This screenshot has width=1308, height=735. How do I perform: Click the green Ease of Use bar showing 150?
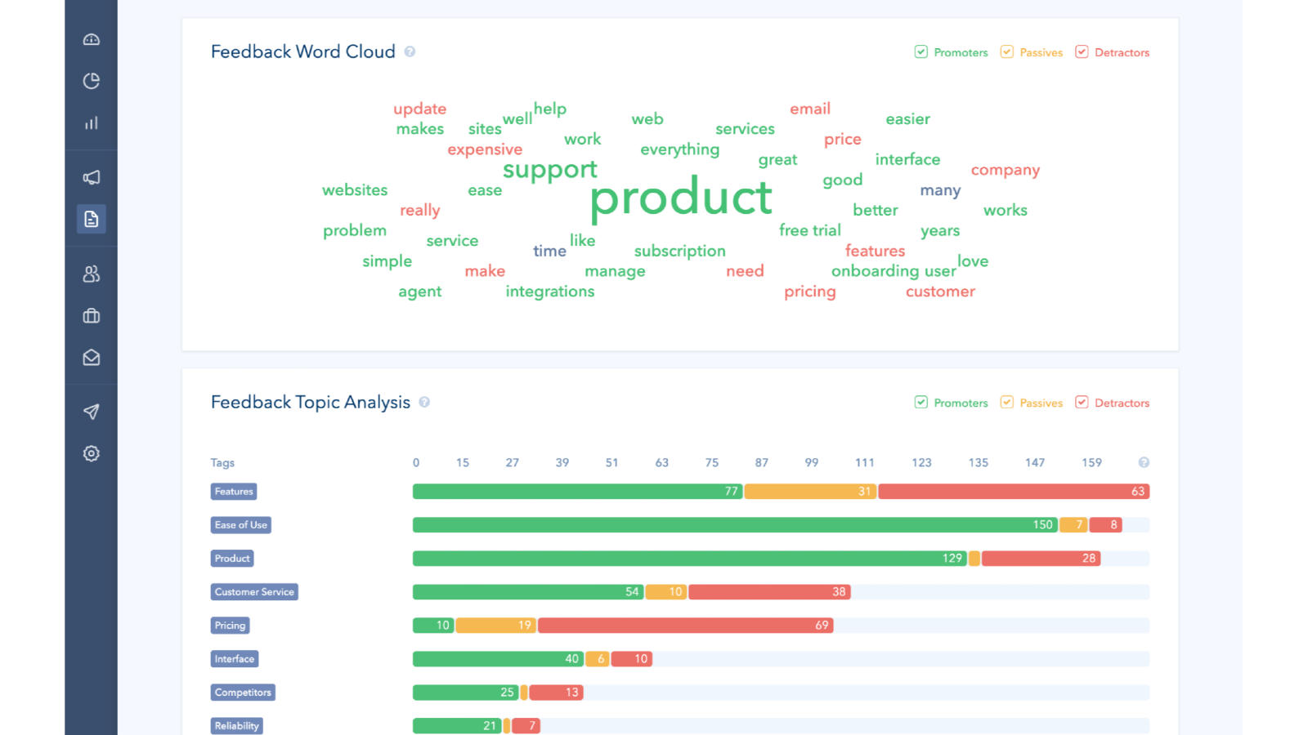(x=734, y=525)
